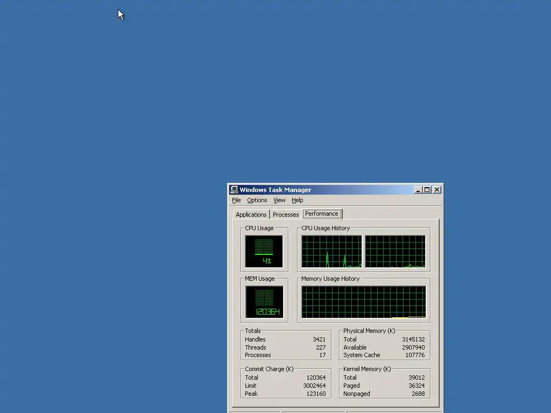
Task: Click the first CPU Usage History graph
Action: point(331,252)
